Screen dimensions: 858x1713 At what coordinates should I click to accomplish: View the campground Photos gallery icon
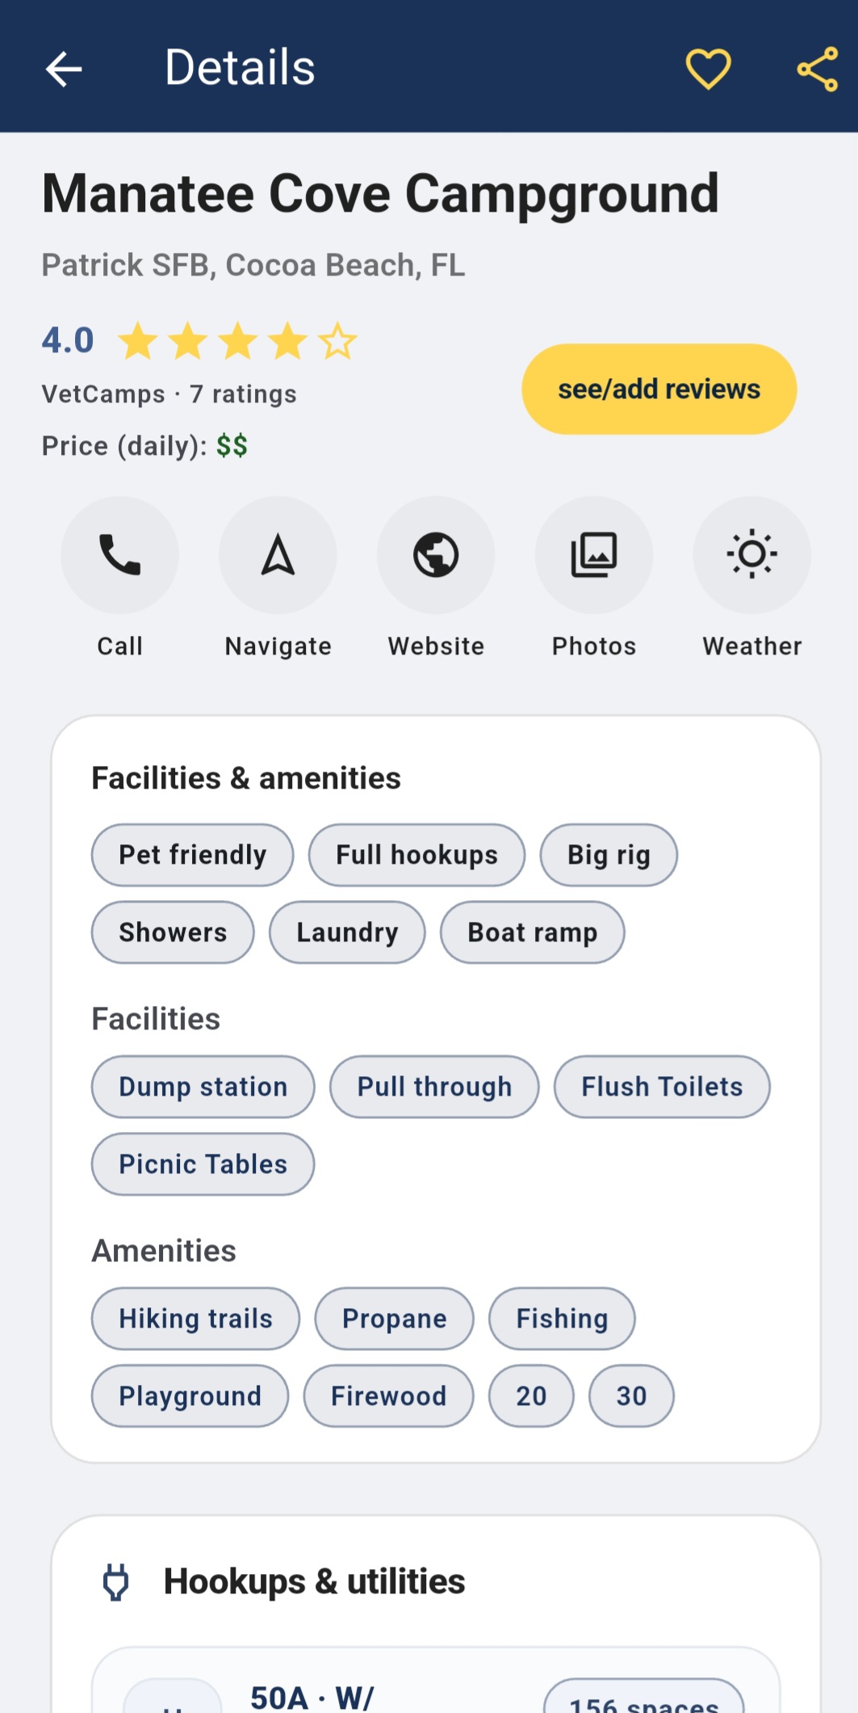pos(594,555)
